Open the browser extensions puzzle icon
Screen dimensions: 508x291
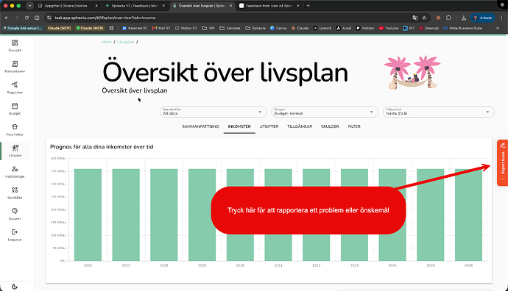448,18
